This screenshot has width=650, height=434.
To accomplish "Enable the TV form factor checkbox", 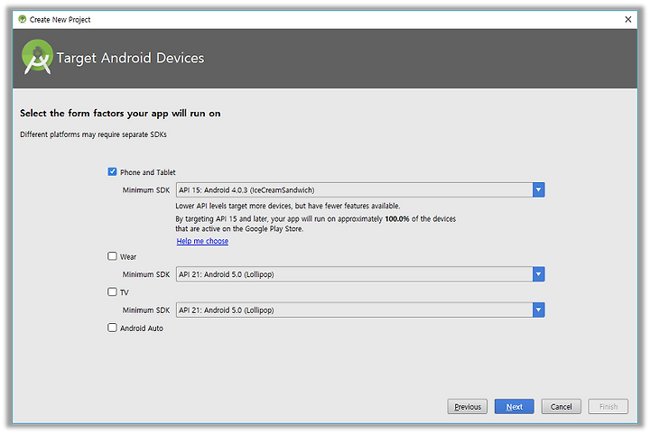I will [112, 291].
